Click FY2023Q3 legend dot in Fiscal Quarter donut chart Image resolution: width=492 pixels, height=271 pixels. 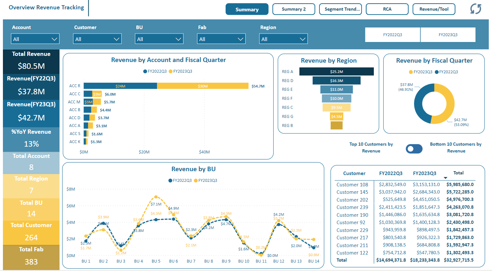pos(411,72)
